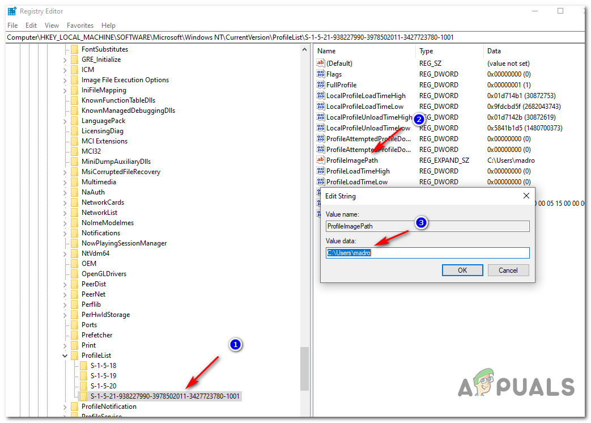Select the LanguagePack folder icon
This screenshot has height=423, width=591.
tap(74, 121)
